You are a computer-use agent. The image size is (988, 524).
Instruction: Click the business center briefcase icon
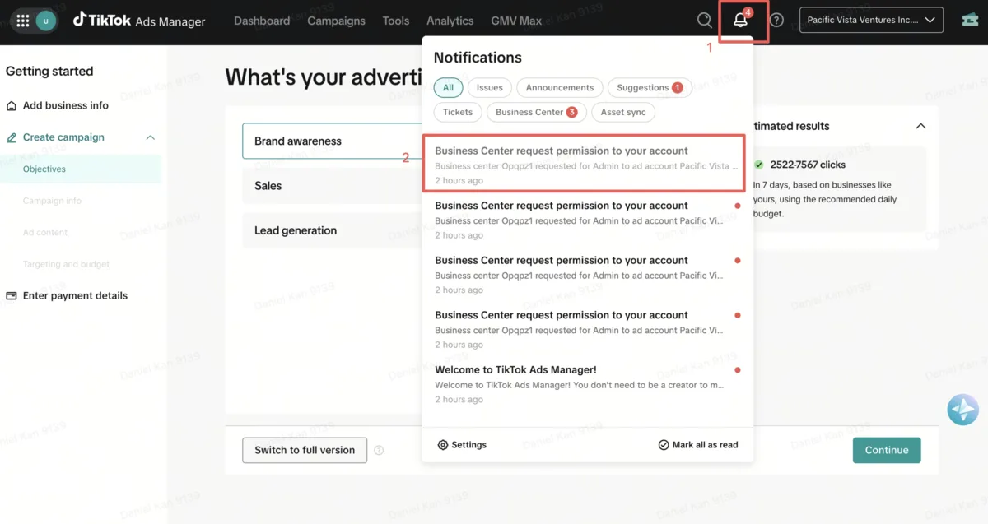[970, 21]
